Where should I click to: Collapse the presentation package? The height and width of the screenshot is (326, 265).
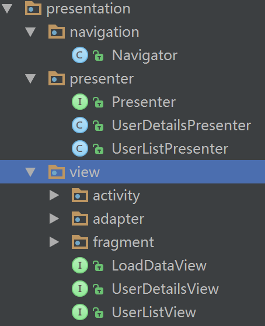tap(7, 9)
